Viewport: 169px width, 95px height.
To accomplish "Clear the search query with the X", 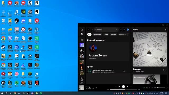I will pyautogui.click(x=117, y=30).
